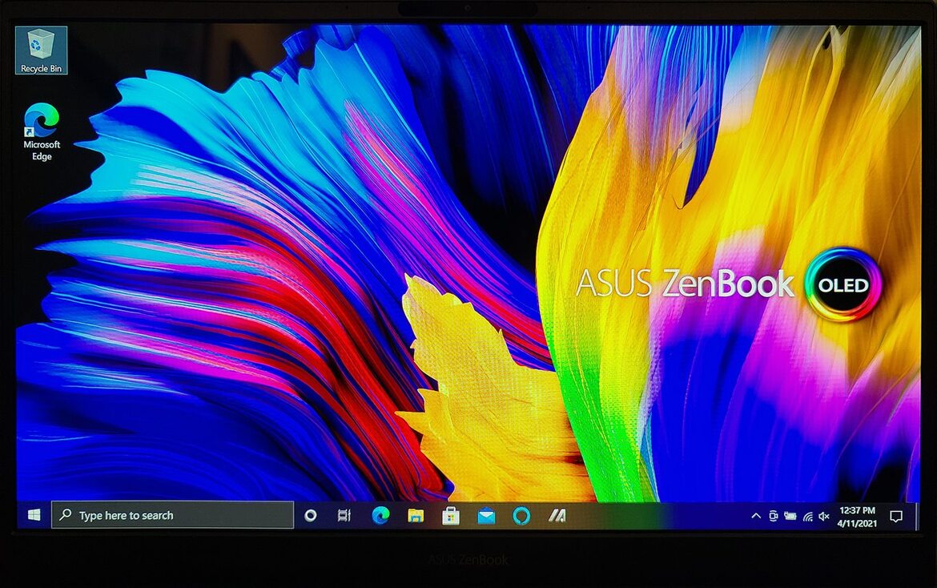
Task: Select the Microsoft Edge desktop shortcut
Action: coord(41,132)
